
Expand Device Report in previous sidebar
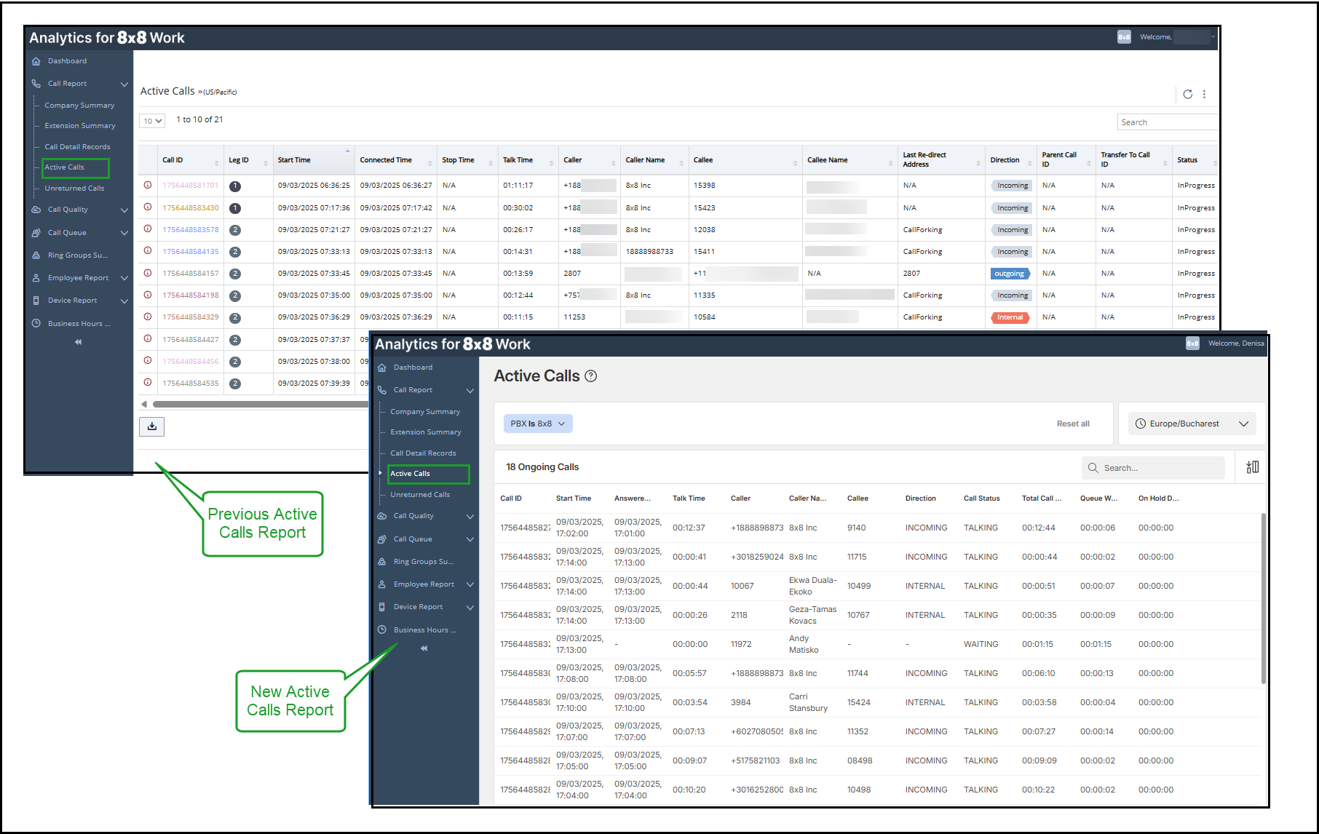click(x=124, y=301)
